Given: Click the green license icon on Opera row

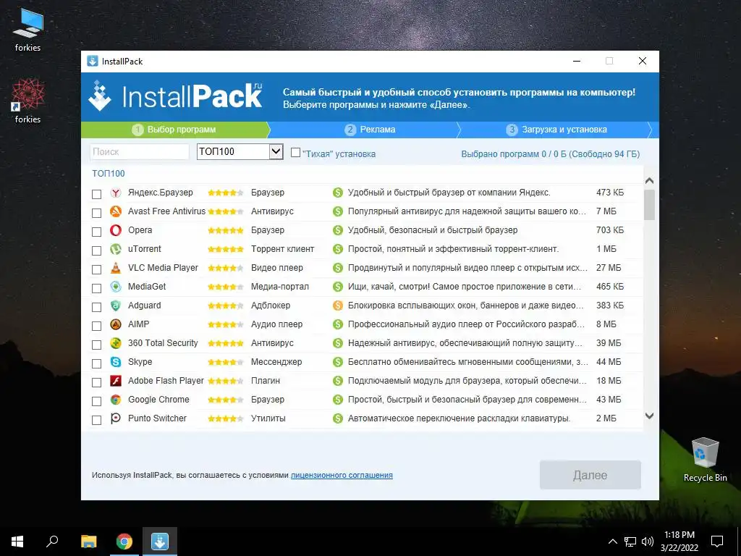Looking at the screenshot, I should 337,230.
